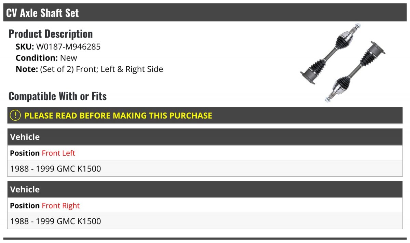Viewport: 410px width, 243px height.
Task: Click the second Vehicle table header
Action: click(205, 189)
